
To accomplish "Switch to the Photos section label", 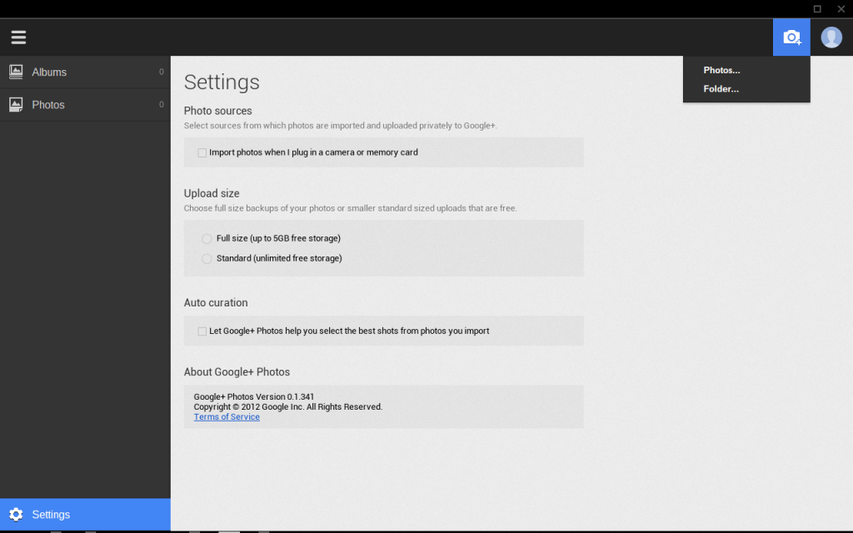I will click(x=48, y=105).
